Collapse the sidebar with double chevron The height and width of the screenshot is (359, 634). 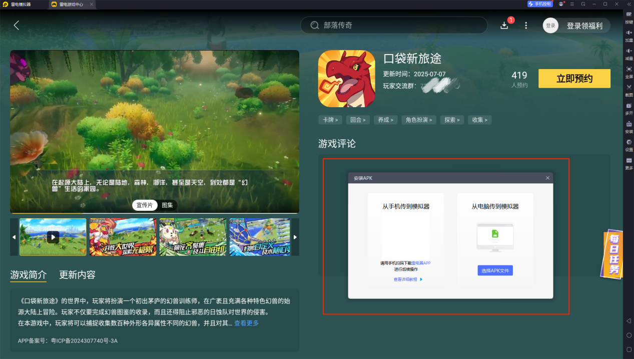click(x=629, y=4)
